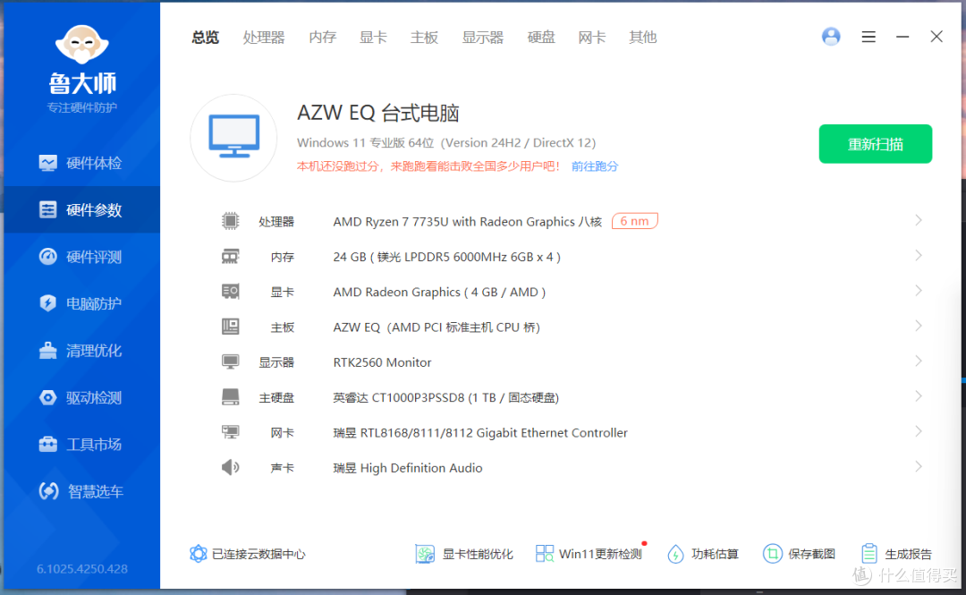This screenshot has height=595, width=966.
Task: Open 硬件评测 benchmark section
Action: [x=80, y=257]
